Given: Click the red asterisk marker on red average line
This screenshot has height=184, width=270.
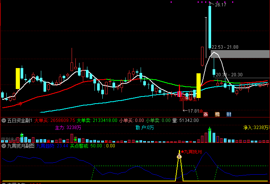Looking at the screenshot, I should [20, 103].
